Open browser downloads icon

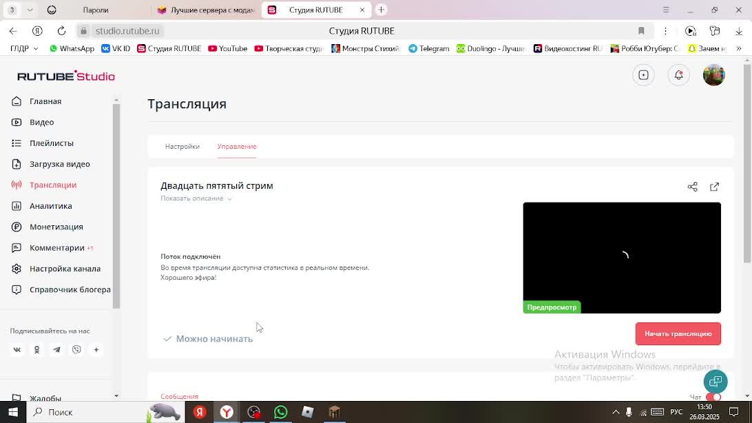click(738, 31)
